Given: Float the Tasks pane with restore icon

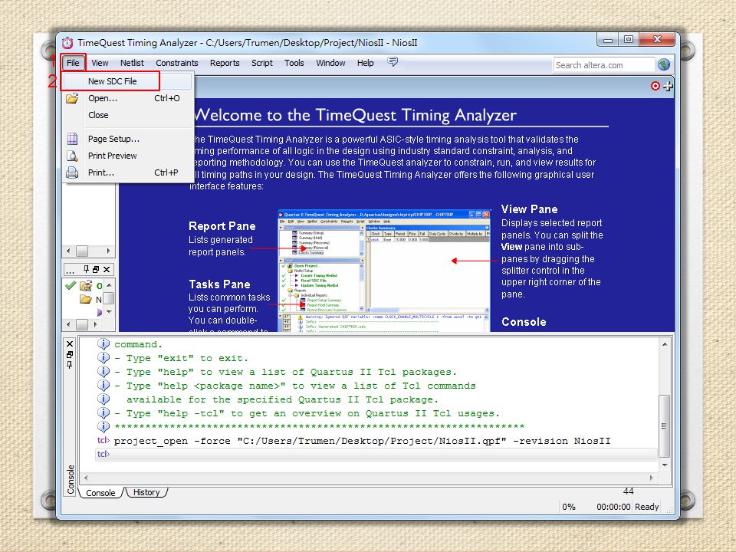Looking at the screenshot, I should pyautogui.click(x=96, y=269).
